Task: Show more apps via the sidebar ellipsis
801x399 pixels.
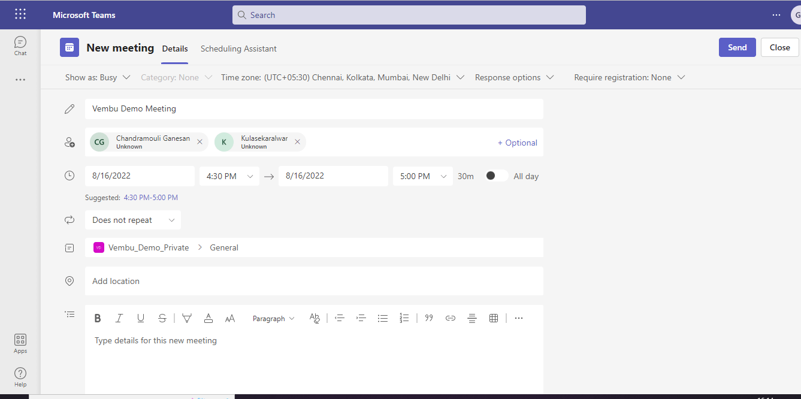Action: coord(20,80)
